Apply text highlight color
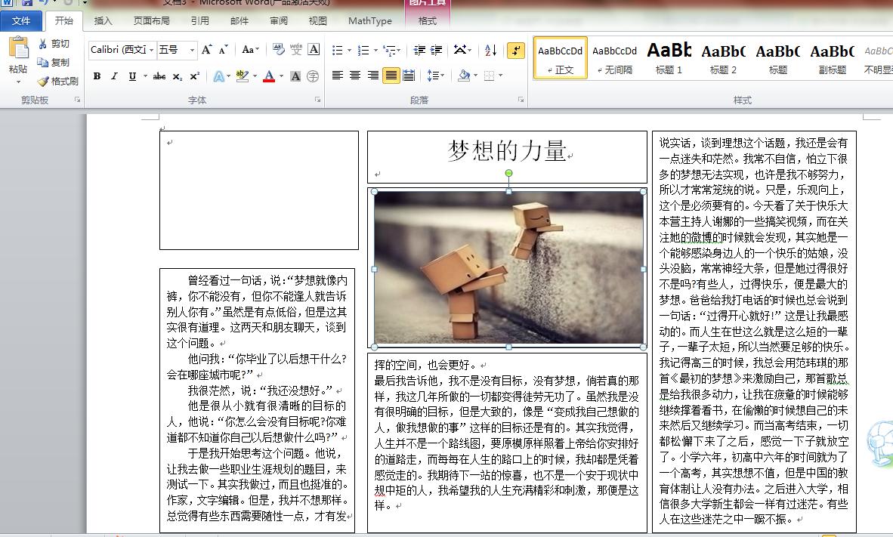The height and width of the screenshot is (537, 893). click(x=242, y=76)
